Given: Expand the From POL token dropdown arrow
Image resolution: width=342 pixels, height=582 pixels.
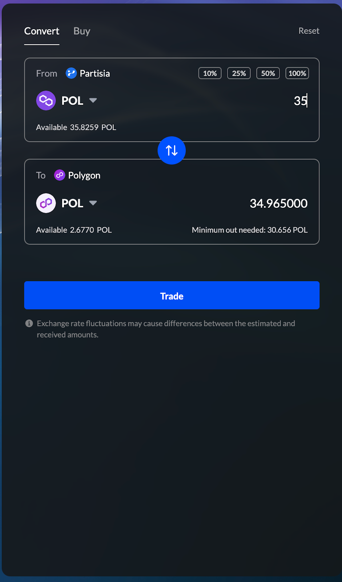Looking at the screenshot, I should coord(93,100).
